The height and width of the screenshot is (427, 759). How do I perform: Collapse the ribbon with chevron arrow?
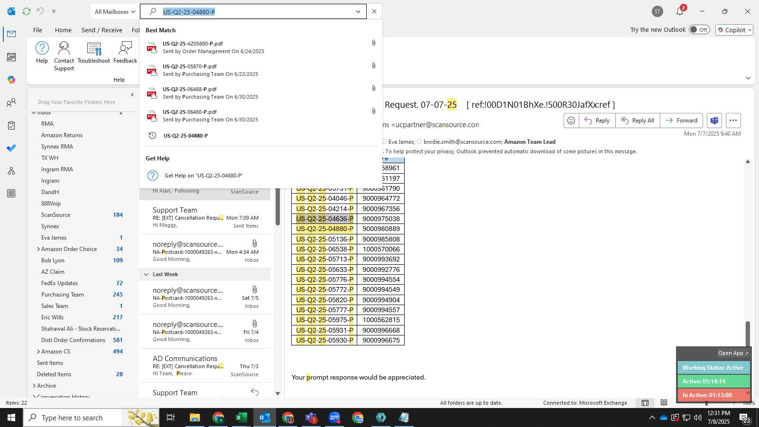pos(748,78)
